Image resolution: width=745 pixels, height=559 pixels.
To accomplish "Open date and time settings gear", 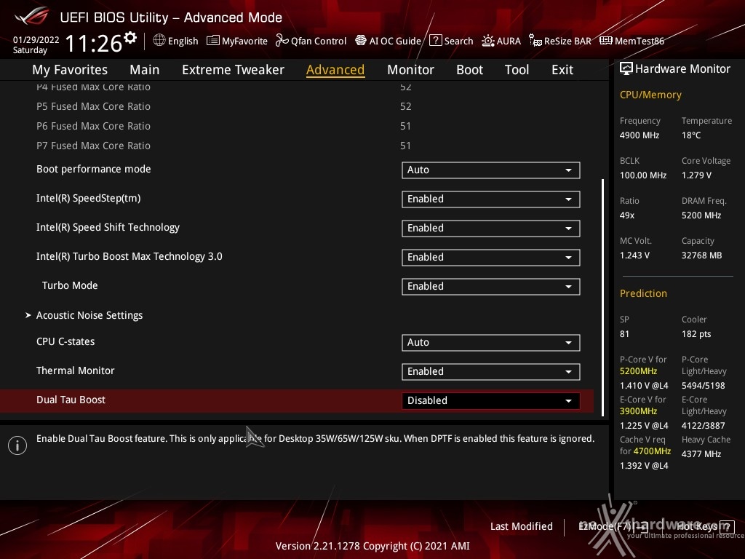I will pos(130,38).
